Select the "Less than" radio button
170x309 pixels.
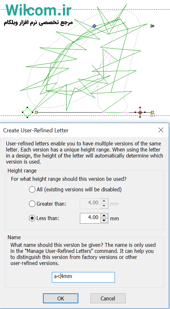tap(32, 218)
